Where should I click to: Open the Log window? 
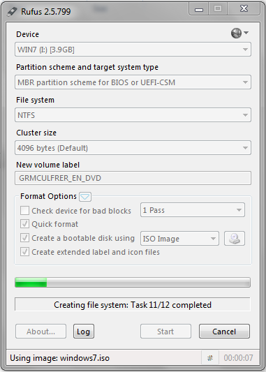pyautogui.click(x=84, y=332)
